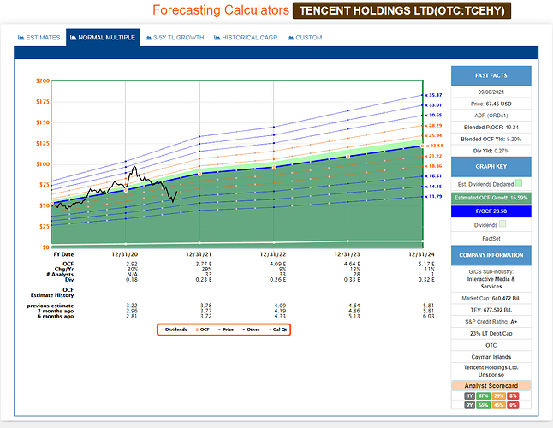Click the x 18.86 multiple label
This screenshot has width=553, height=428.
click(433, 166)
